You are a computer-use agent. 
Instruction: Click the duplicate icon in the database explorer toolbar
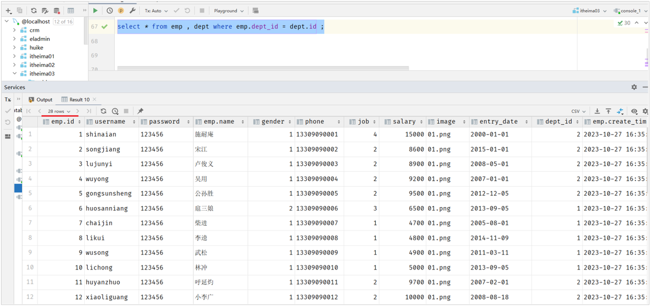19,11
